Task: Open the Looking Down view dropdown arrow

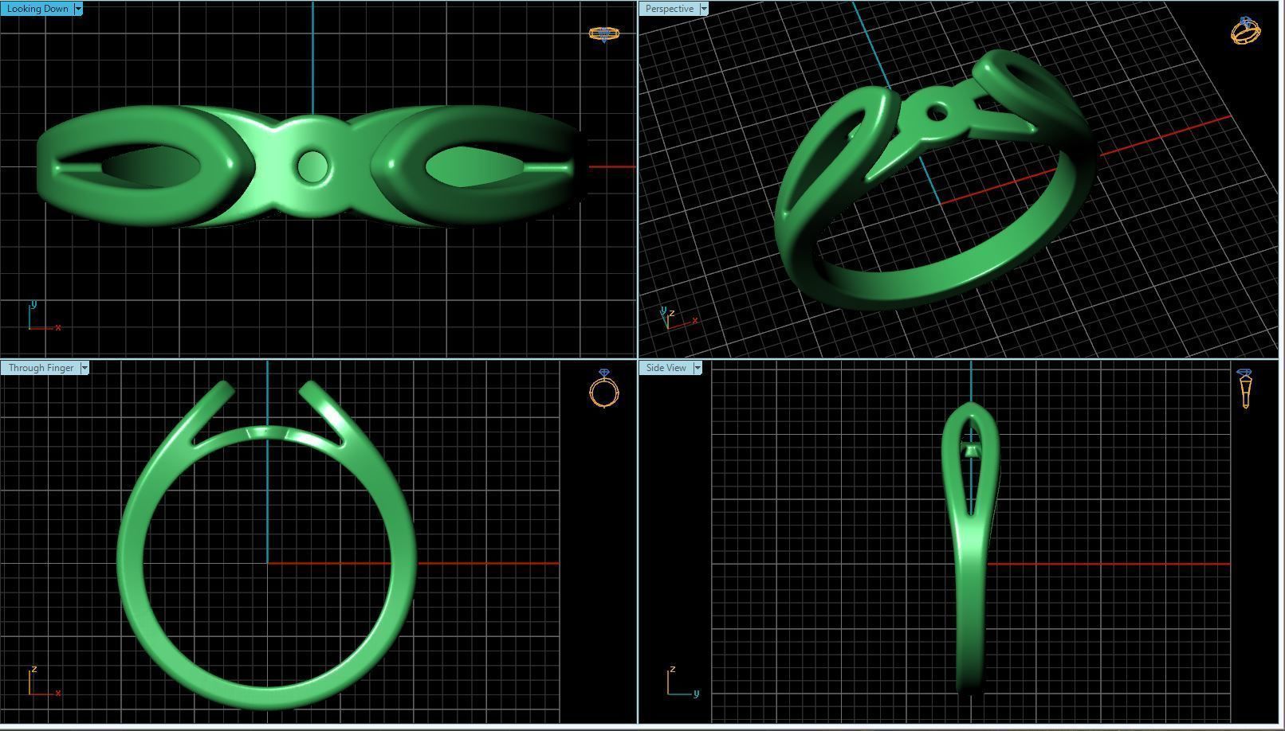Action: click(78, 9)
